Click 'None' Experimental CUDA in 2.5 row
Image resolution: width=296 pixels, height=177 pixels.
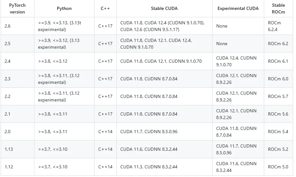point(238,44)
